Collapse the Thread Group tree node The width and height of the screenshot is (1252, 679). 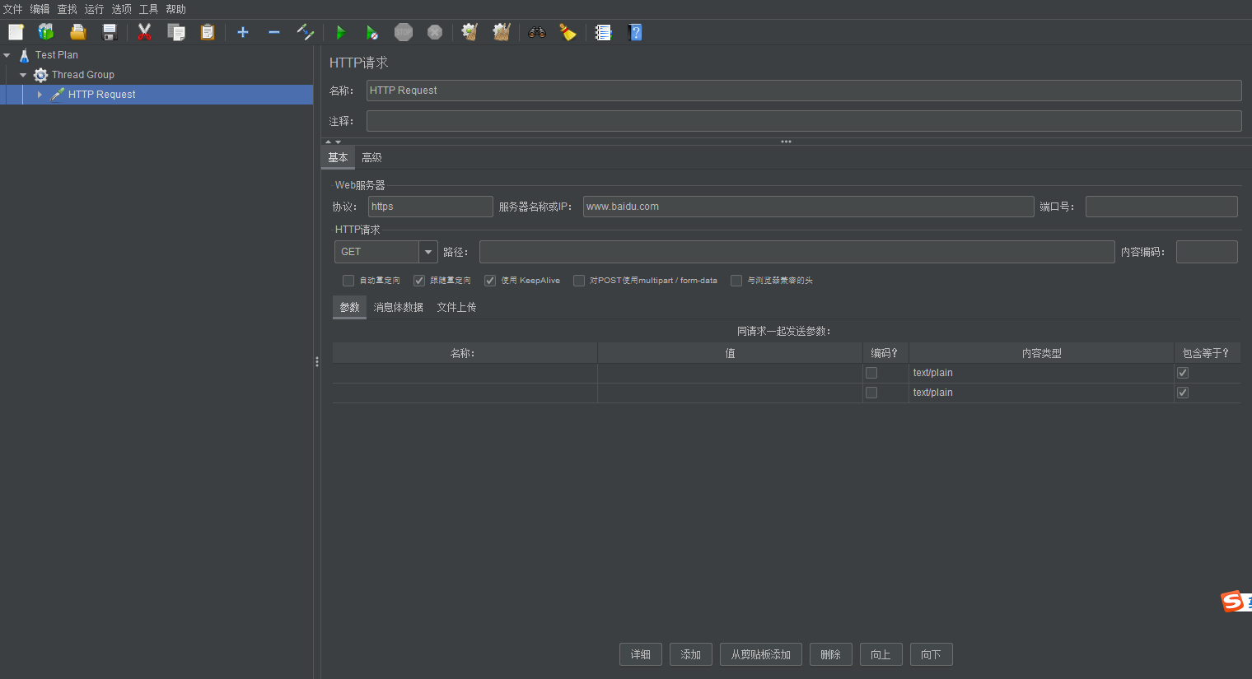click(23, 75)
